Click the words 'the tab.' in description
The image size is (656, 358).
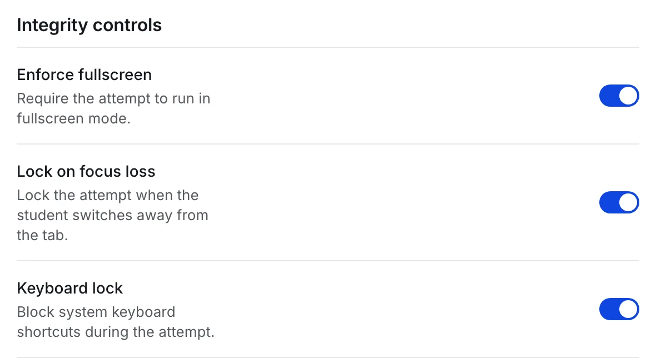coord(42,235)
